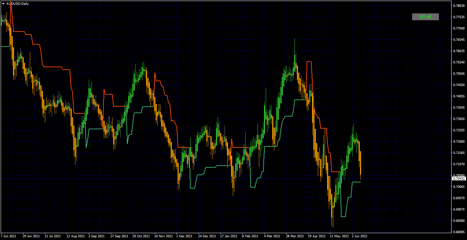Click the 0.72060 price scale label
467x240 pixels.
458,142
